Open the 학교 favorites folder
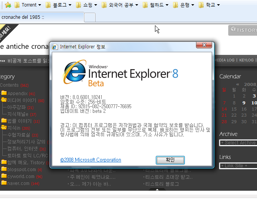This screenshot has height=203, width=257. (x=209, y=5)
